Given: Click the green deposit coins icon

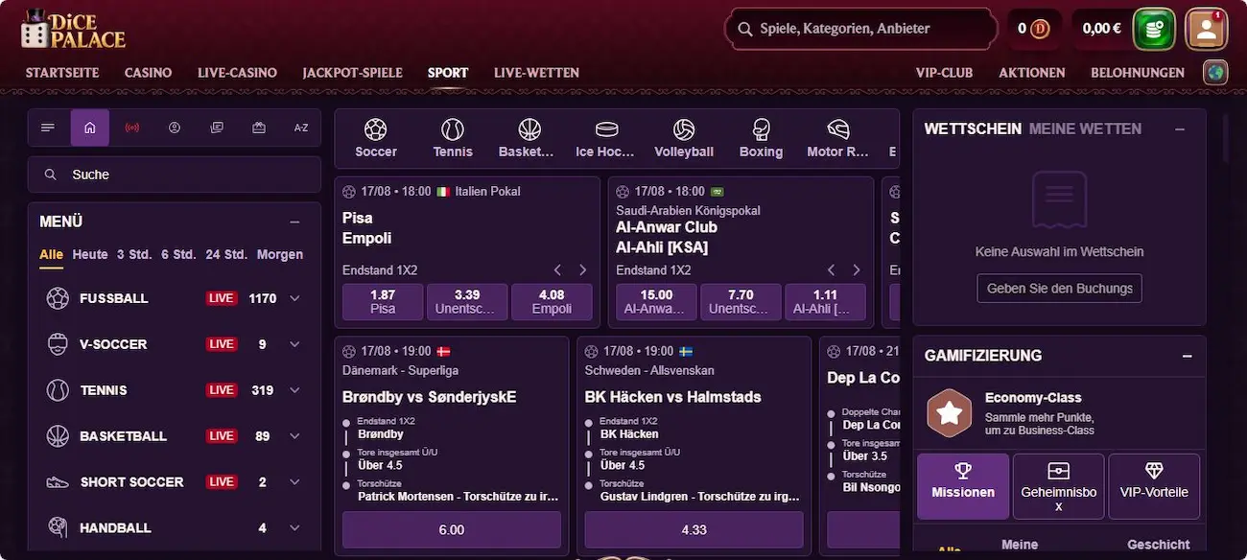Looking at the screenshot, I should (x=1154, y=29).
